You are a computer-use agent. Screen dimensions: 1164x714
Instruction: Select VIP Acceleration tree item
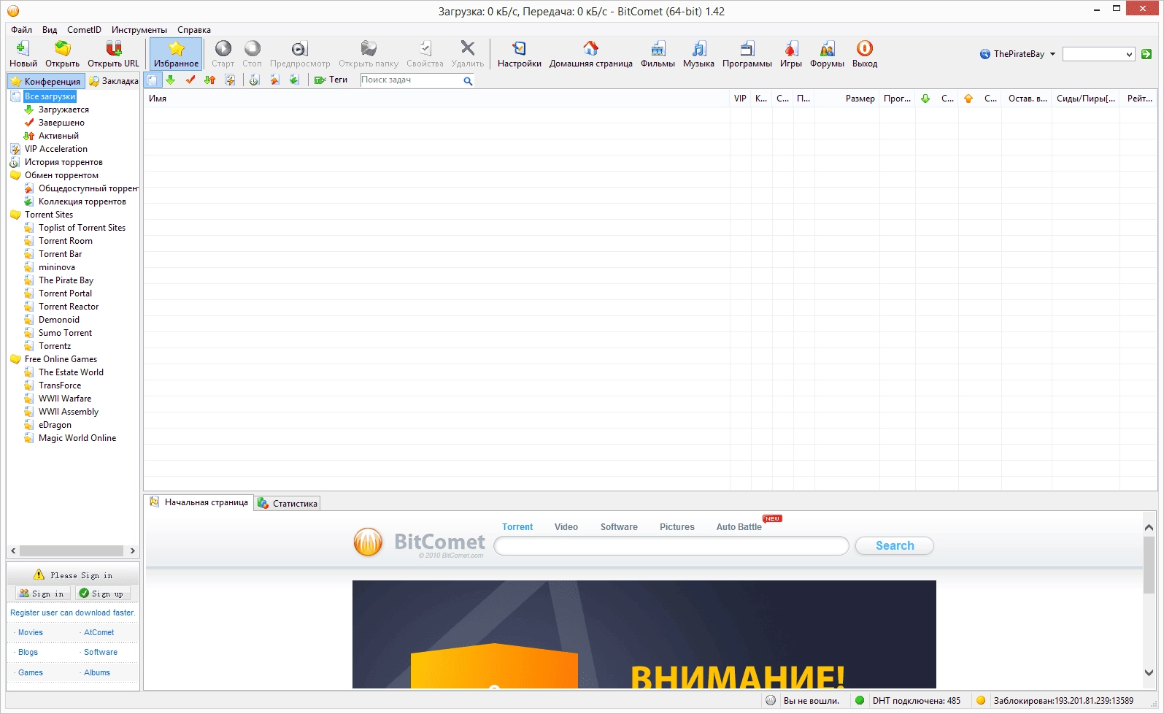(55, 149)
